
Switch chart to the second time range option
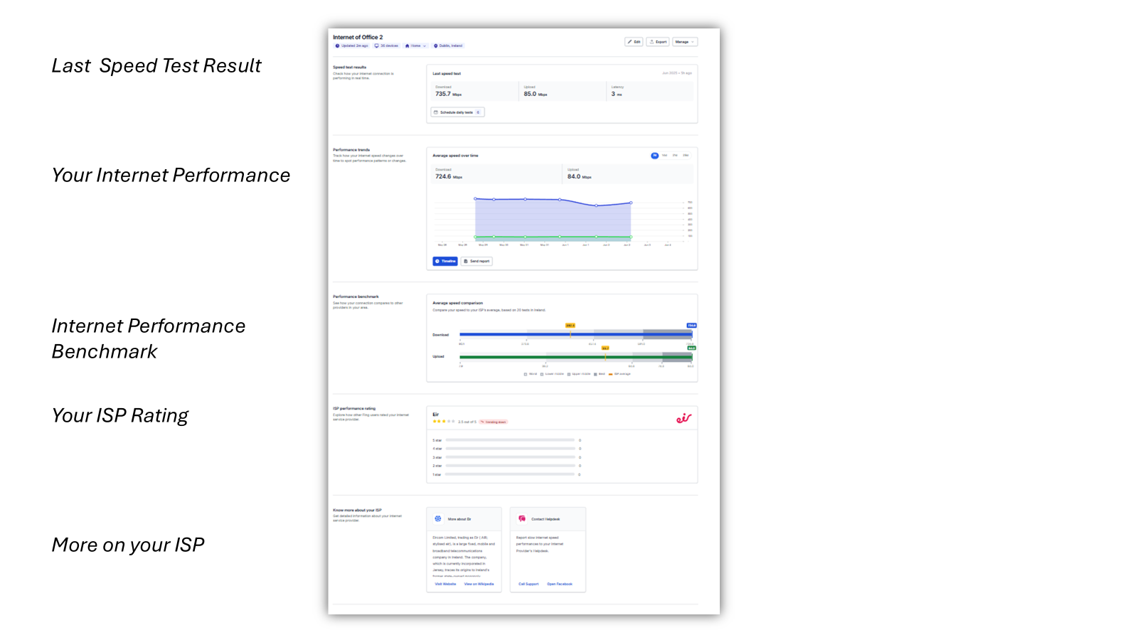(665, 156)
